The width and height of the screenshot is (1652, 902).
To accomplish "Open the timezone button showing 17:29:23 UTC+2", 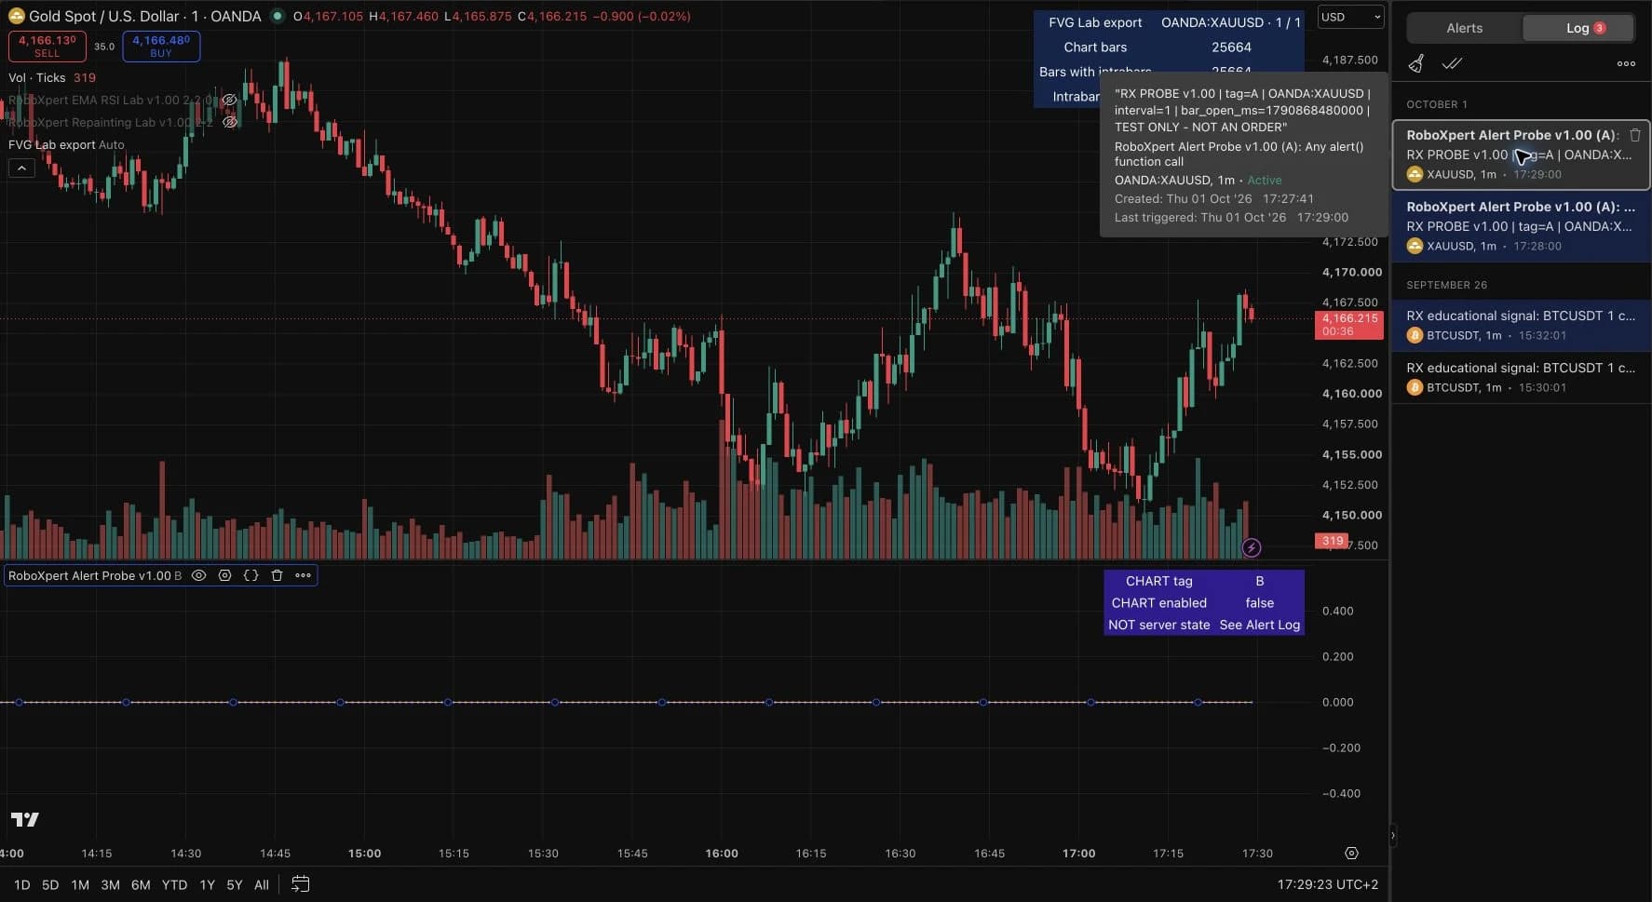I will tap(1327, 884).
